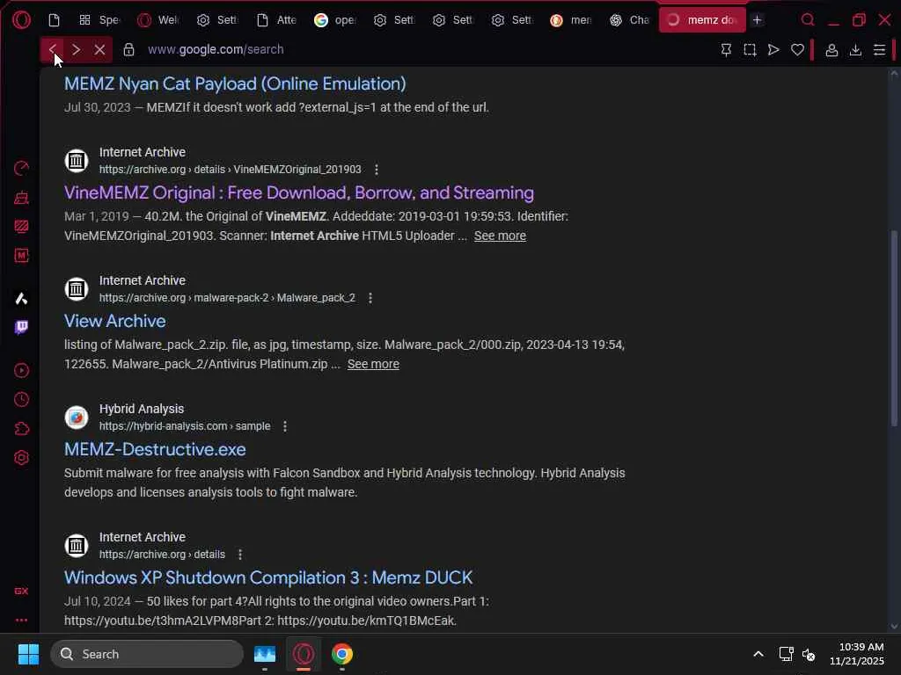
Task: Open Aria AI in sidebar
Action: (21, 299)
